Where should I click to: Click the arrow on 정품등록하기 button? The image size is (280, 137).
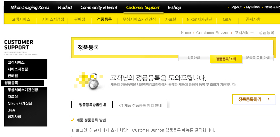point(269,99)
